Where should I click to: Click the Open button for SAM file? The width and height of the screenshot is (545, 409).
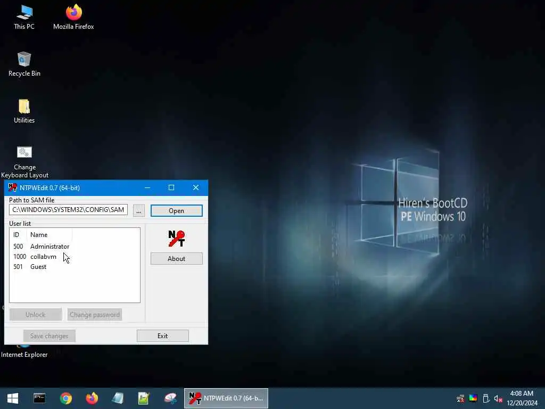[x=177, y=211]
